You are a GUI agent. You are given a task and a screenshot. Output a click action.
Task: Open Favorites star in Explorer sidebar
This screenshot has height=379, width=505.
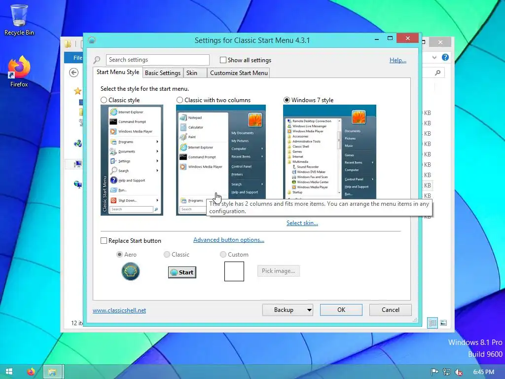click(77, 91)
